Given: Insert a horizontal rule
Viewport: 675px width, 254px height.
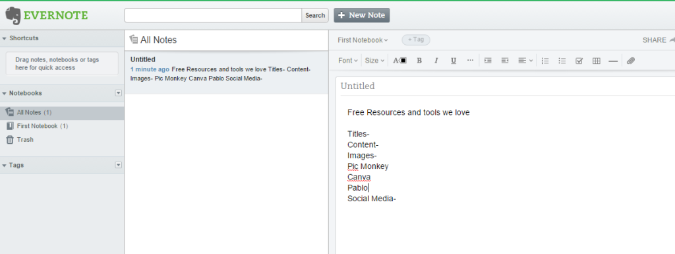Looking at the screenshot, I should pos(613,61).
